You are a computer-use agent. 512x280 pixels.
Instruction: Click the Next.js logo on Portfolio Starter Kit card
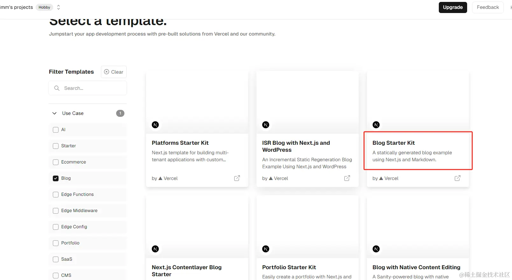pyautogui.click(x=266, y=249)
